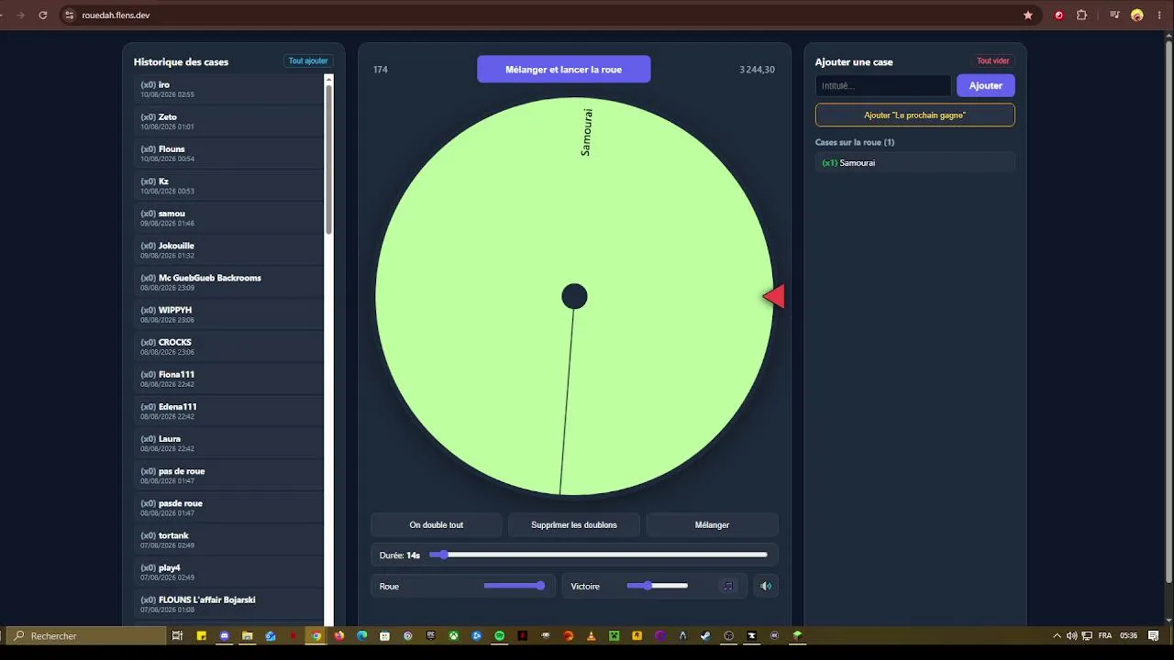Open Steam from the taskbar

[706, 635]
